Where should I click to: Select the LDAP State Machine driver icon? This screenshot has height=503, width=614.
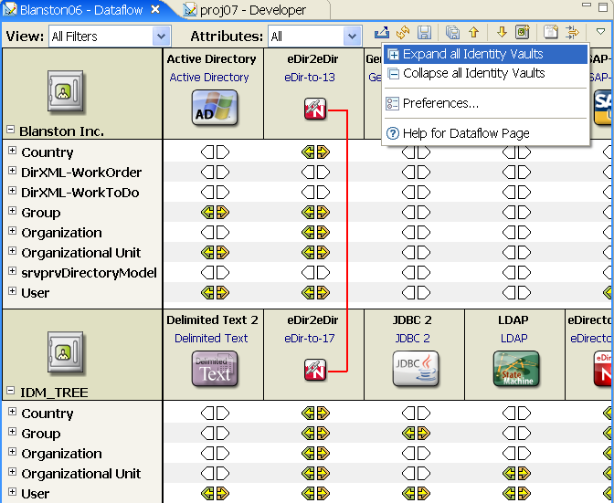click(x=516, y=369)
